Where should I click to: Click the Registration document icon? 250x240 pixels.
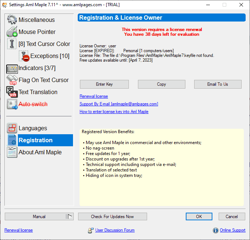12,140
